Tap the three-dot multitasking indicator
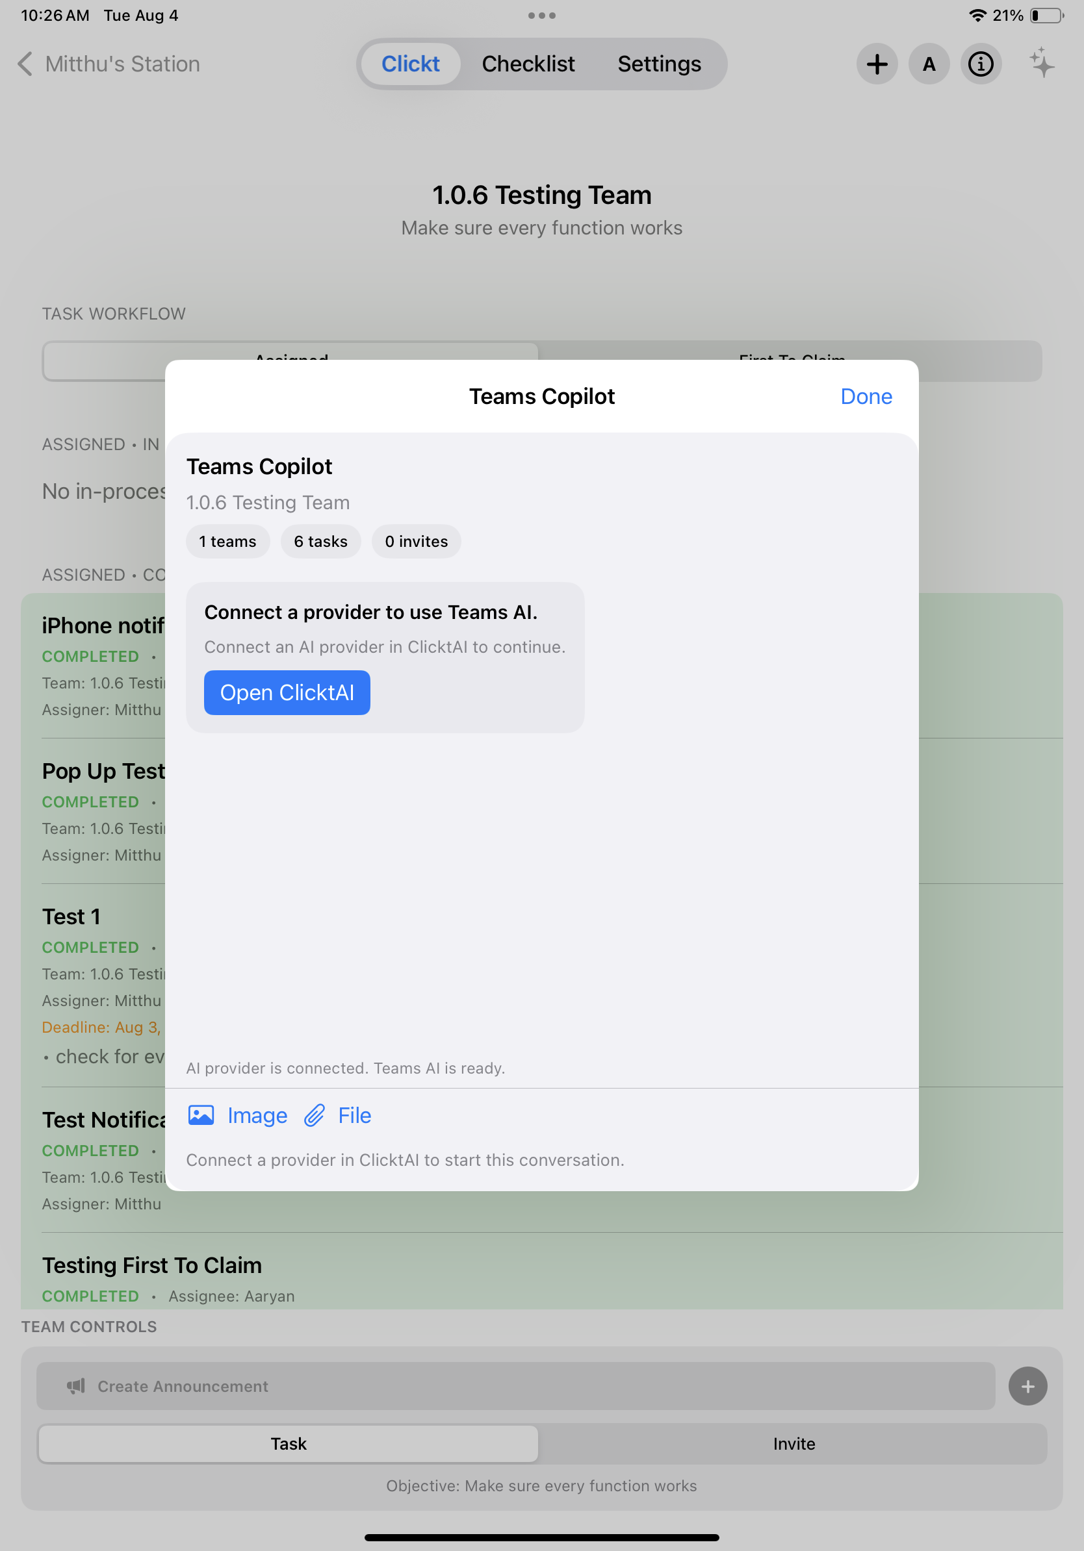1084x1551 pixels. pyautogui.click(x=541, y=16)
